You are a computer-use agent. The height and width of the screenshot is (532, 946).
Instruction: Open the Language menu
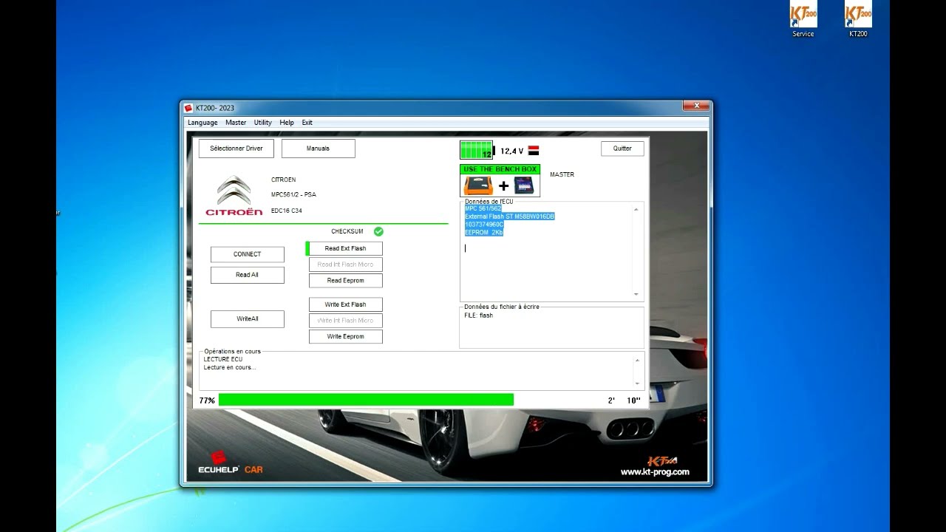tap(203, 123)
